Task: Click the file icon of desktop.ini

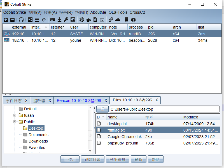Action: pos(99,123)
